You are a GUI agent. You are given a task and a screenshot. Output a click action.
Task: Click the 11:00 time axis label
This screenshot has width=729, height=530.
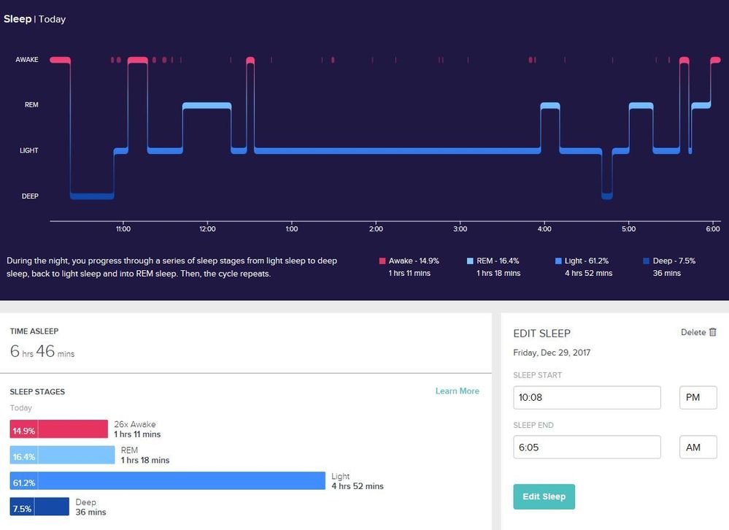123,228
